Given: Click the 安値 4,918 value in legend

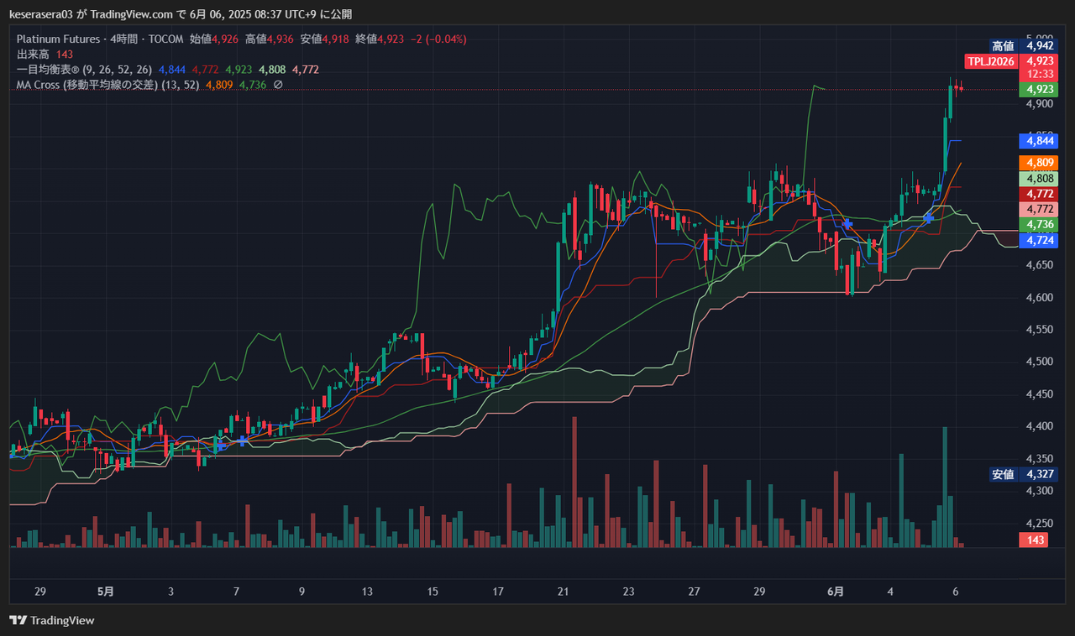Looking at the screenshot, I should click(324, 39).
